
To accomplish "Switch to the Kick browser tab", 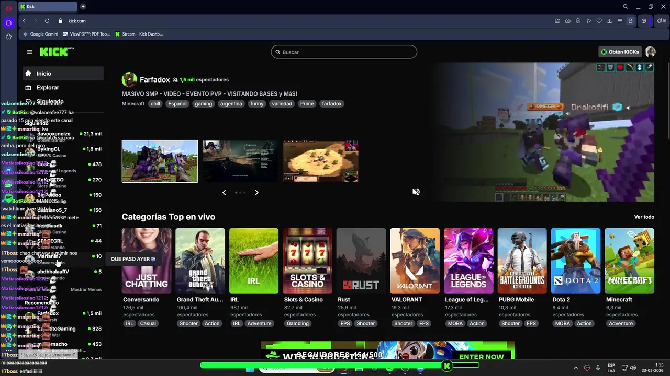I will point(47,7).
